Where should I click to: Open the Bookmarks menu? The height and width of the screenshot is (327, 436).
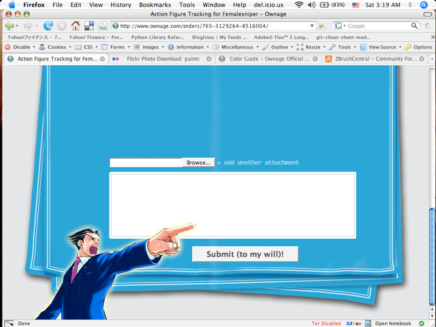click(x=155, y=5)
